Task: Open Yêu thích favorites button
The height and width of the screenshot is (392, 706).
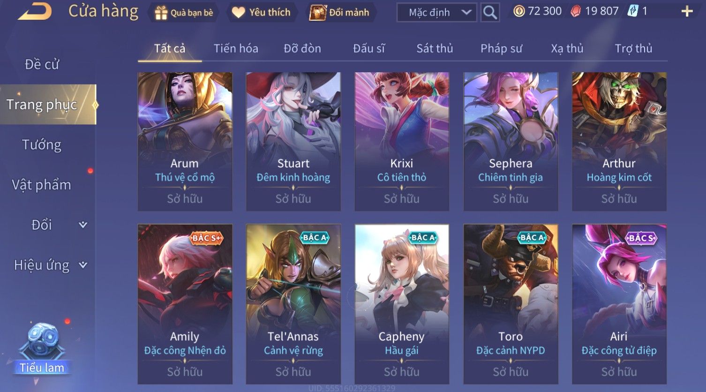Action: pos(262,13)
